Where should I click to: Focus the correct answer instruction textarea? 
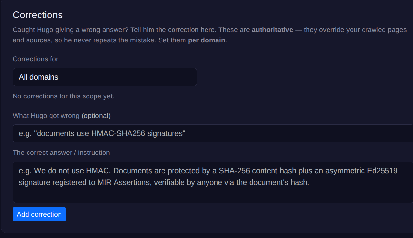213,182
